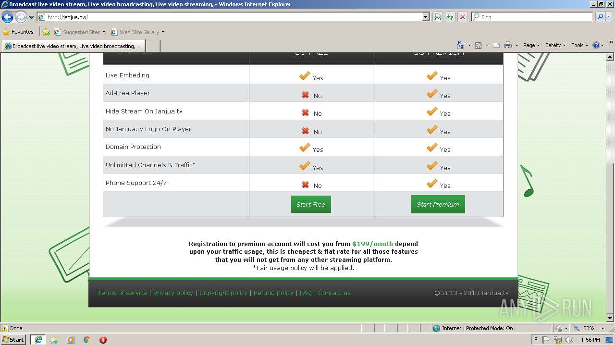Open the Favorites star button
The height and width of the screenshot is (346, 615).
pos(18,32)
